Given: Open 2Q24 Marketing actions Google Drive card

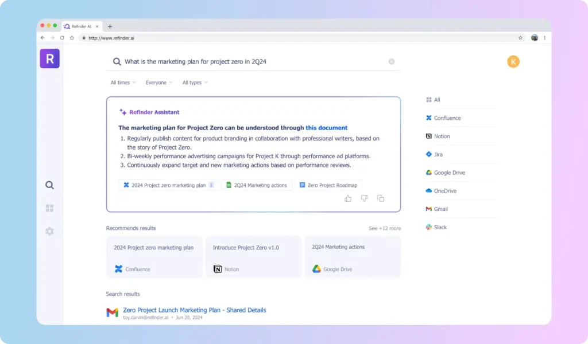Looking at the screenshot, I should click(353, 257).
